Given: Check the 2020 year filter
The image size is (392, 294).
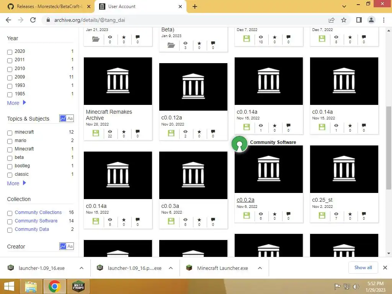Looking at the screenshot, I should click(x=10, y=52).
